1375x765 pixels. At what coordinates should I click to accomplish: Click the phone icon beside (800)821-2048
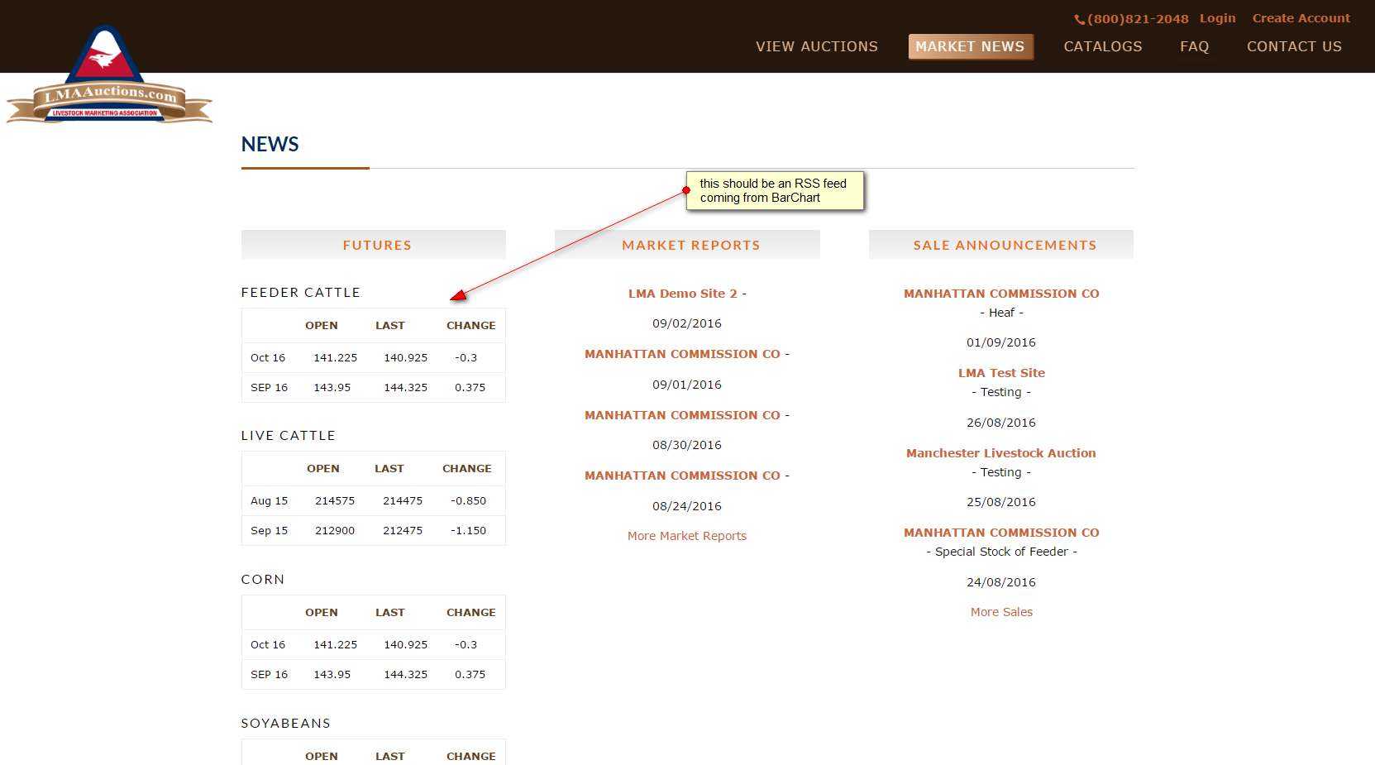point(1079,19)
